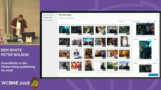
Task: Click eye icon on teal sci-fi figures thumbnail
Action: [68, 34]
